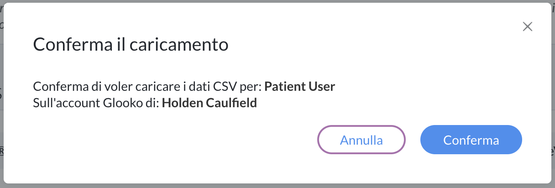555x188 pixels.
Task: Click empty space left of the Annulla button
Action: pyautogui.click(x=183, y=140)
